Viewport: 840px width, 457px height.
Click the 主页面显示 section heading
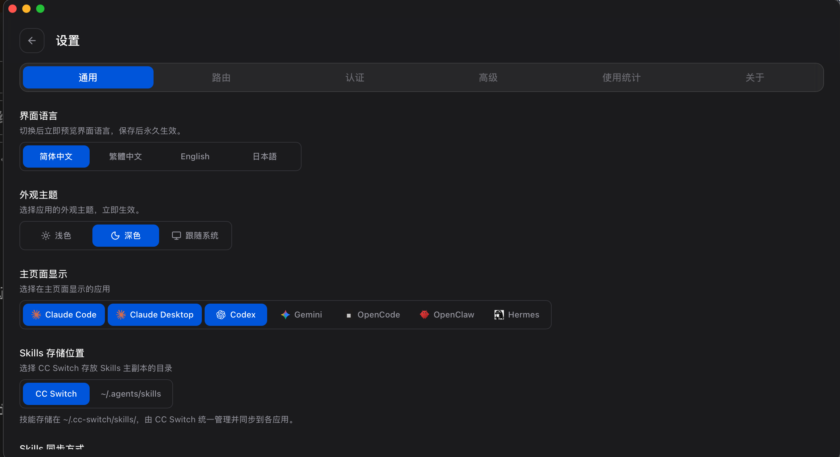coord(43,274)
